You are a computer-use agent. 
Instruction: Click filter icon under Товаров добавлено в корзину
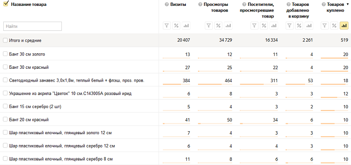290,26
